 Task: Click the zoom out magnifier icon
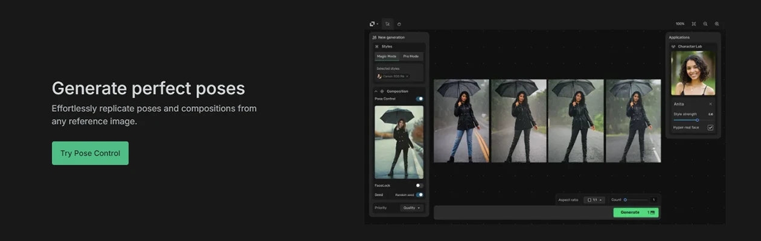pyautogui.click(x=705, y=24)
